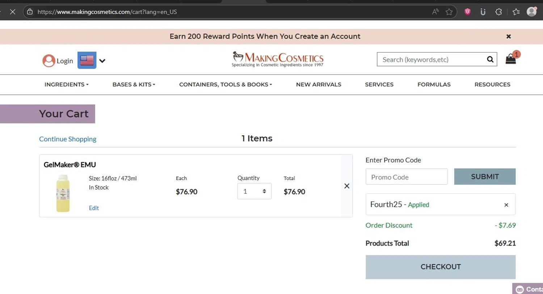Remove GelMaker EMU from cart
543x294 pixels.
pyautogui.click(x=347, y=186)
